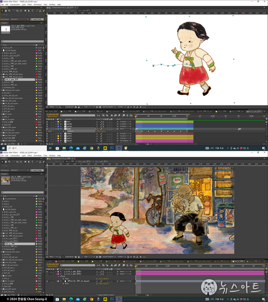Select the Selection arrow tool in top window
Image resolution: width=268 pixels, height=302 pixels.
click(2, 11)
